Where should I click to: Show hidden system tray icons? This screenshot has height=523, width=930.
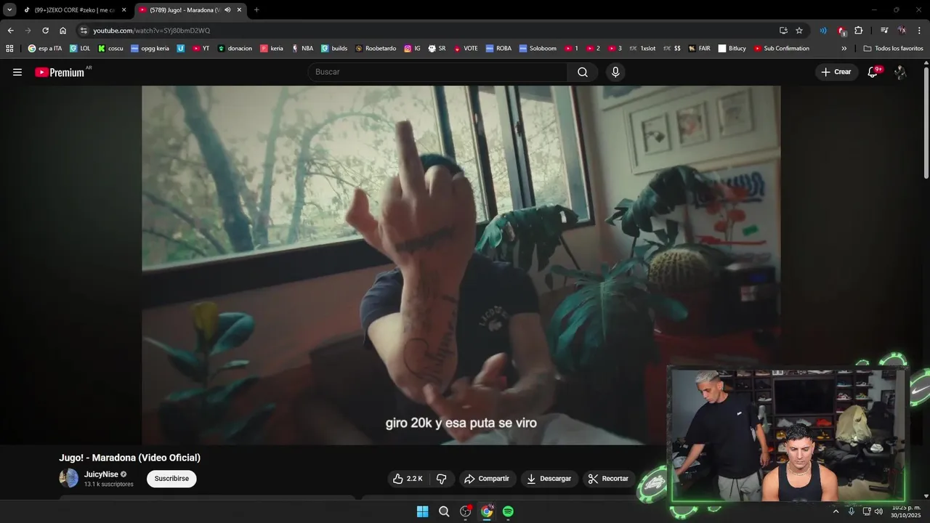(836, 511)
